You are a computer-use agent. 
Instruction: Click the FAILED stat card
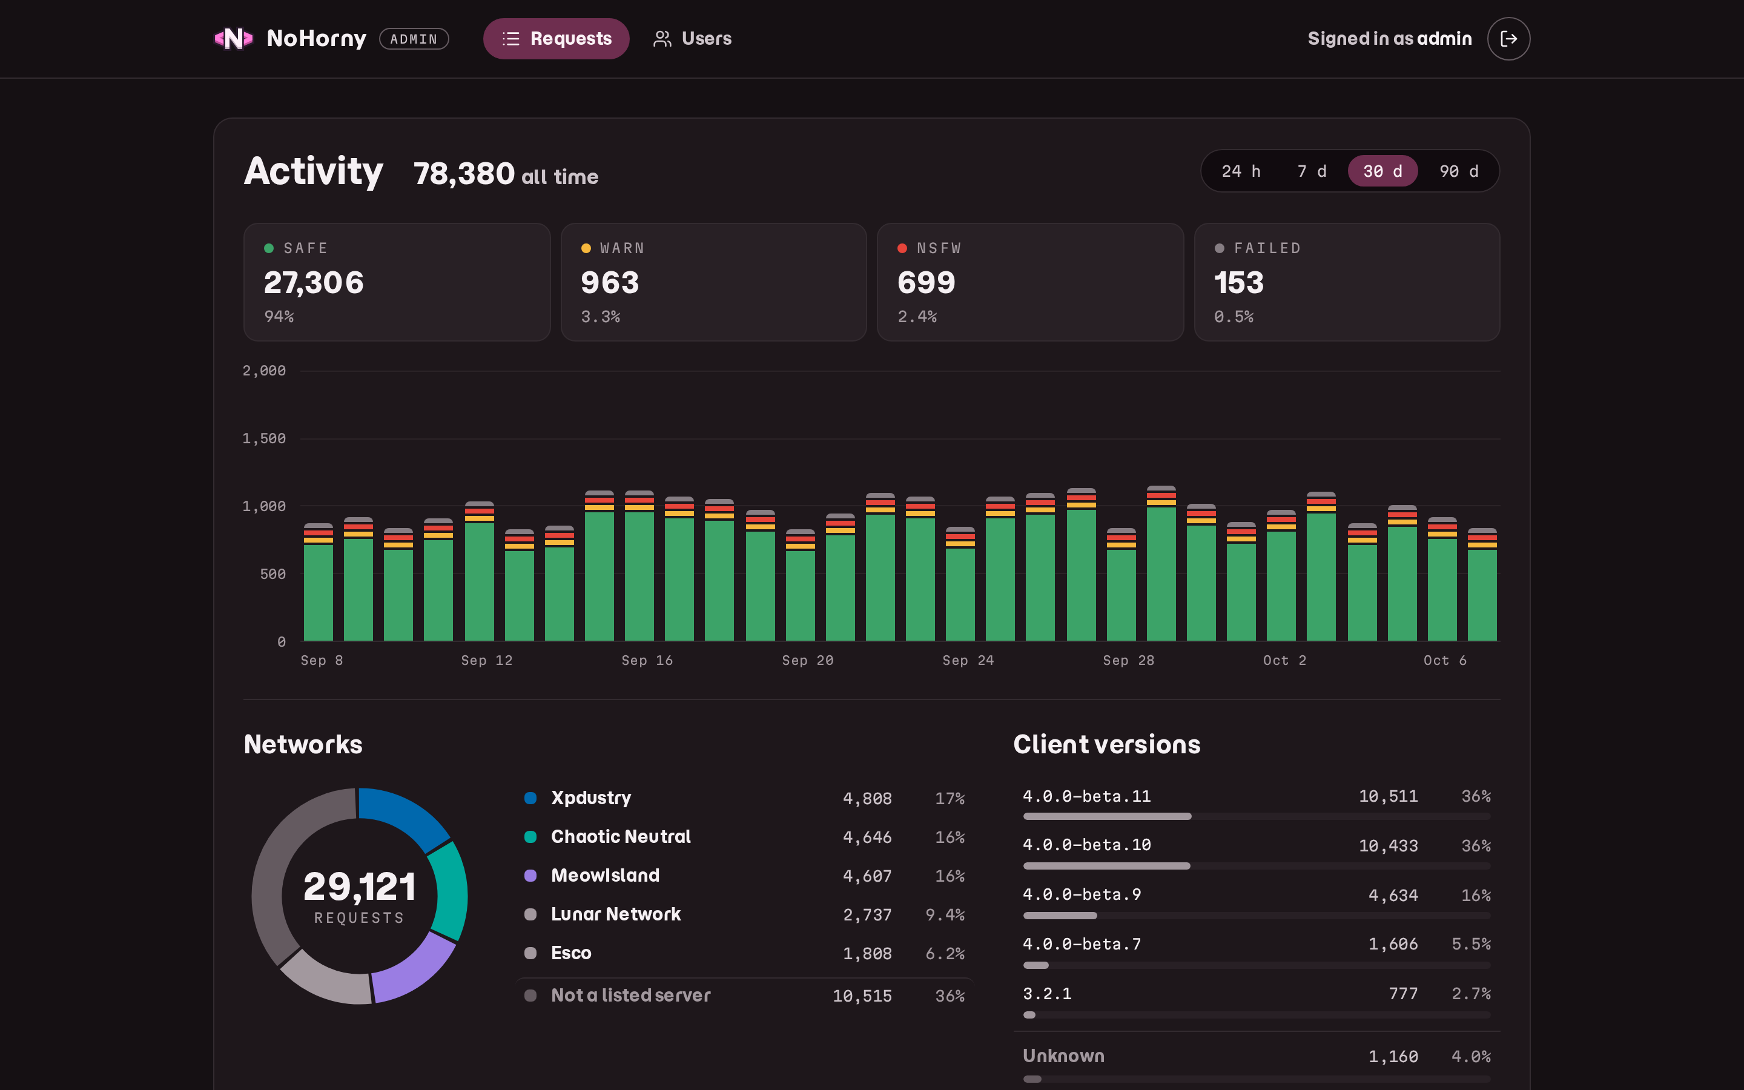coord(1347,282)
